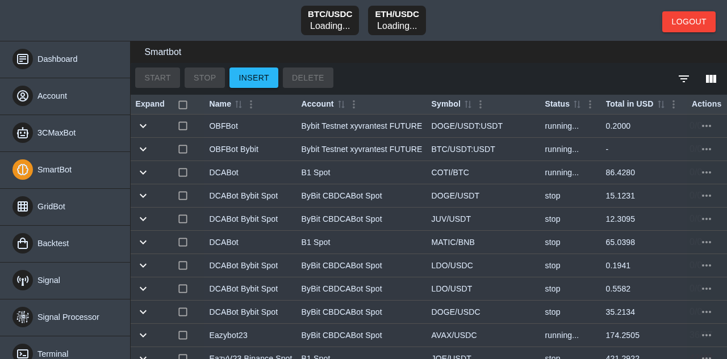
Task: Sort by Total in USD arrows
Action: [661, 104]
